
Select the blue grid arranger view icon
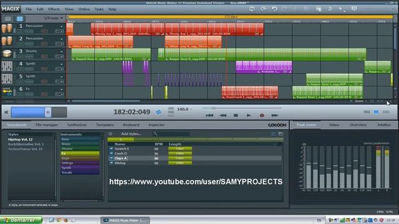(19, 19)
